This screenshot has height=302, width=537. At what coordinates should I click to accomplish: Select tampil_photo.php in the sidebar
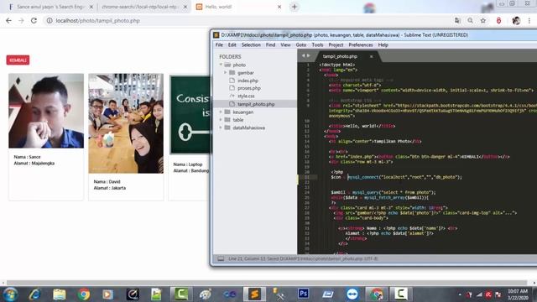click(256, 104)
